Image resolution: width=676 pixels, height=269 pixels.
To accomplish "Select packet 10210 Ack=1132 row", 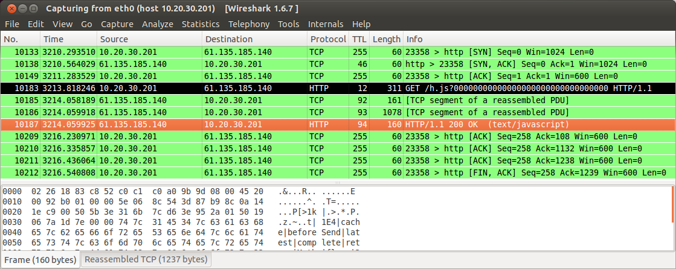I will click(x=338, y=148).
